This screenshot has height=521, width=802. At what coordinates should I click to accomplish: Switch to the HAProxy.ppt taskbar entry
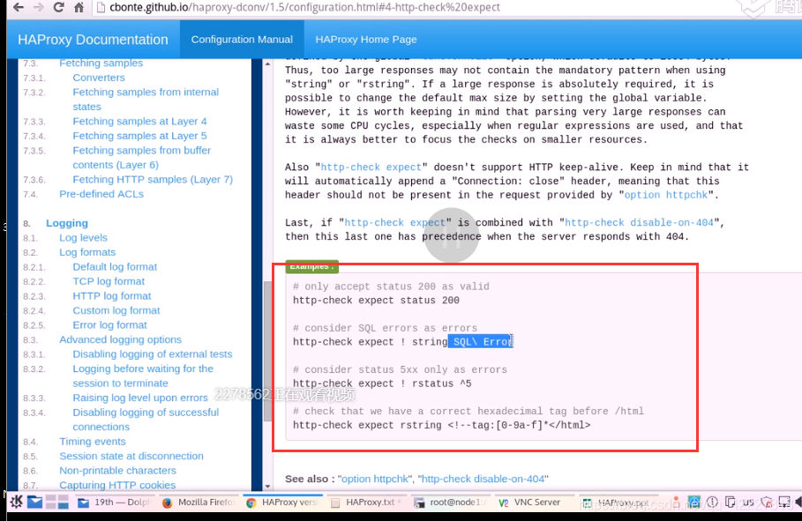(x=618, y=502)
